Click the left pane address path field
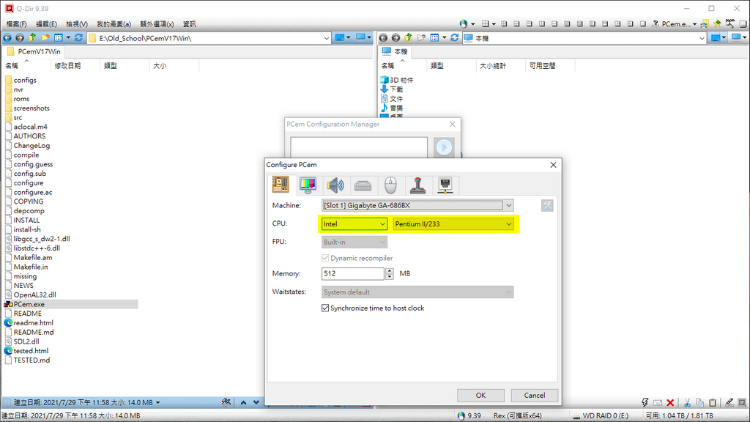Screen dimensions: 750x422 210,38
